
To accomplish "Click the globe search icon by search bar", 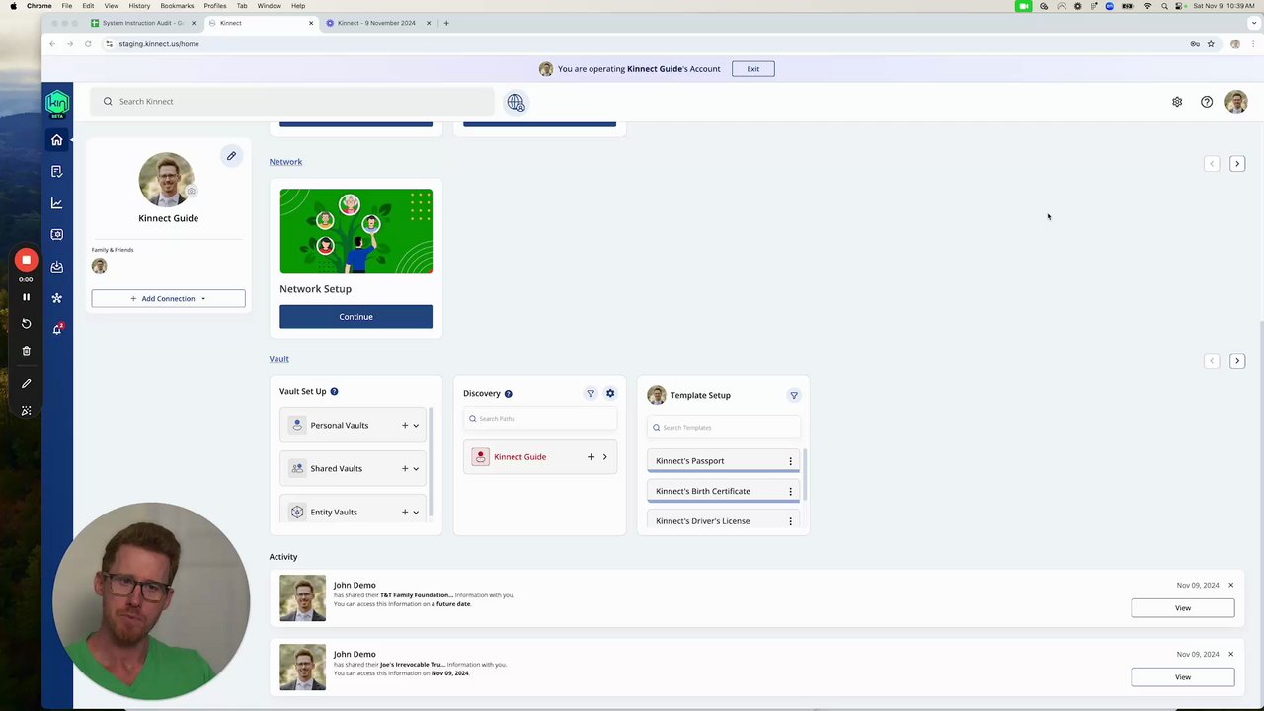I will pos(515,102).
